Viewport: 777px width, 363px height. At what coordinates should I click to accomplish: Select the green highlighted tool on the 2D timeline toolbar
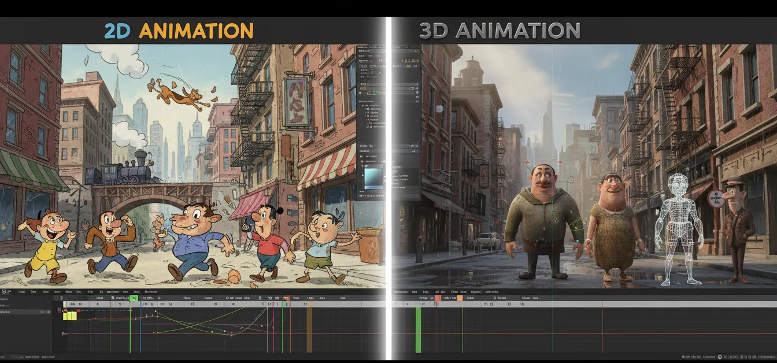point(133,298)
